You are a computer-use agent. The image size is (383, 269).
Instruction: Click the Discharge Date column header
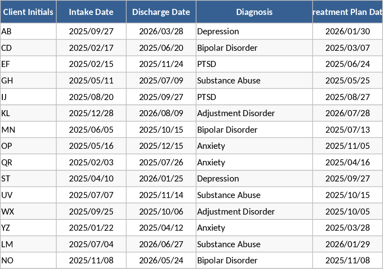coord(161,12)
